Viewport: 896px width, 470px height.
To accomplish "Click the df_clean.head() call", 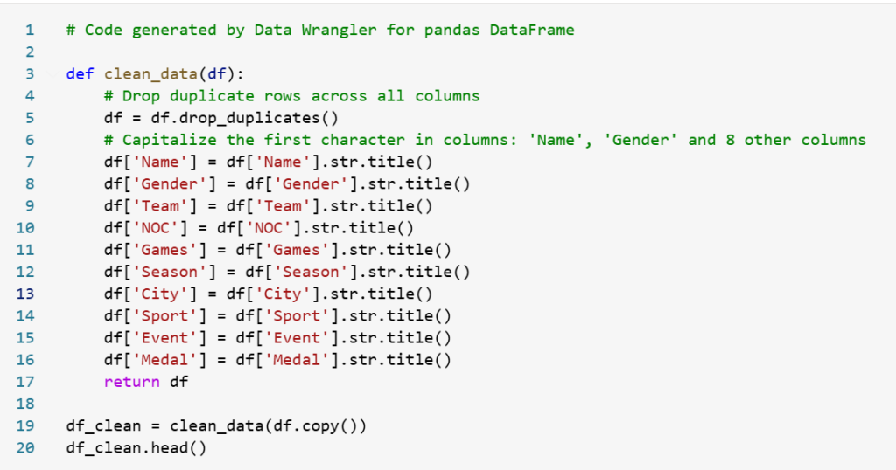I will click(x=136, y=448).
